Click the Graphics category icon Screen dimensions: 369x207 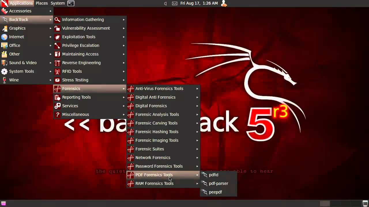coord(4,28)
